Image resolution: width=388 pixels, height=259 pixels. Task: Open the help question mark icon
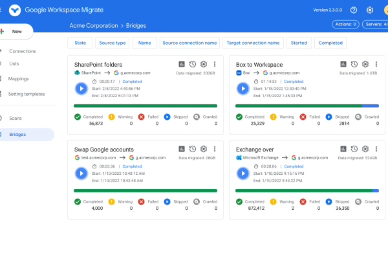point(354,10)
